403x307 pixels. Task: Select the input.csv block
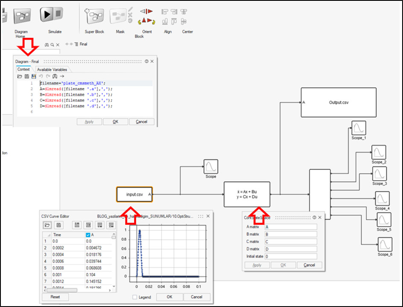134,194
